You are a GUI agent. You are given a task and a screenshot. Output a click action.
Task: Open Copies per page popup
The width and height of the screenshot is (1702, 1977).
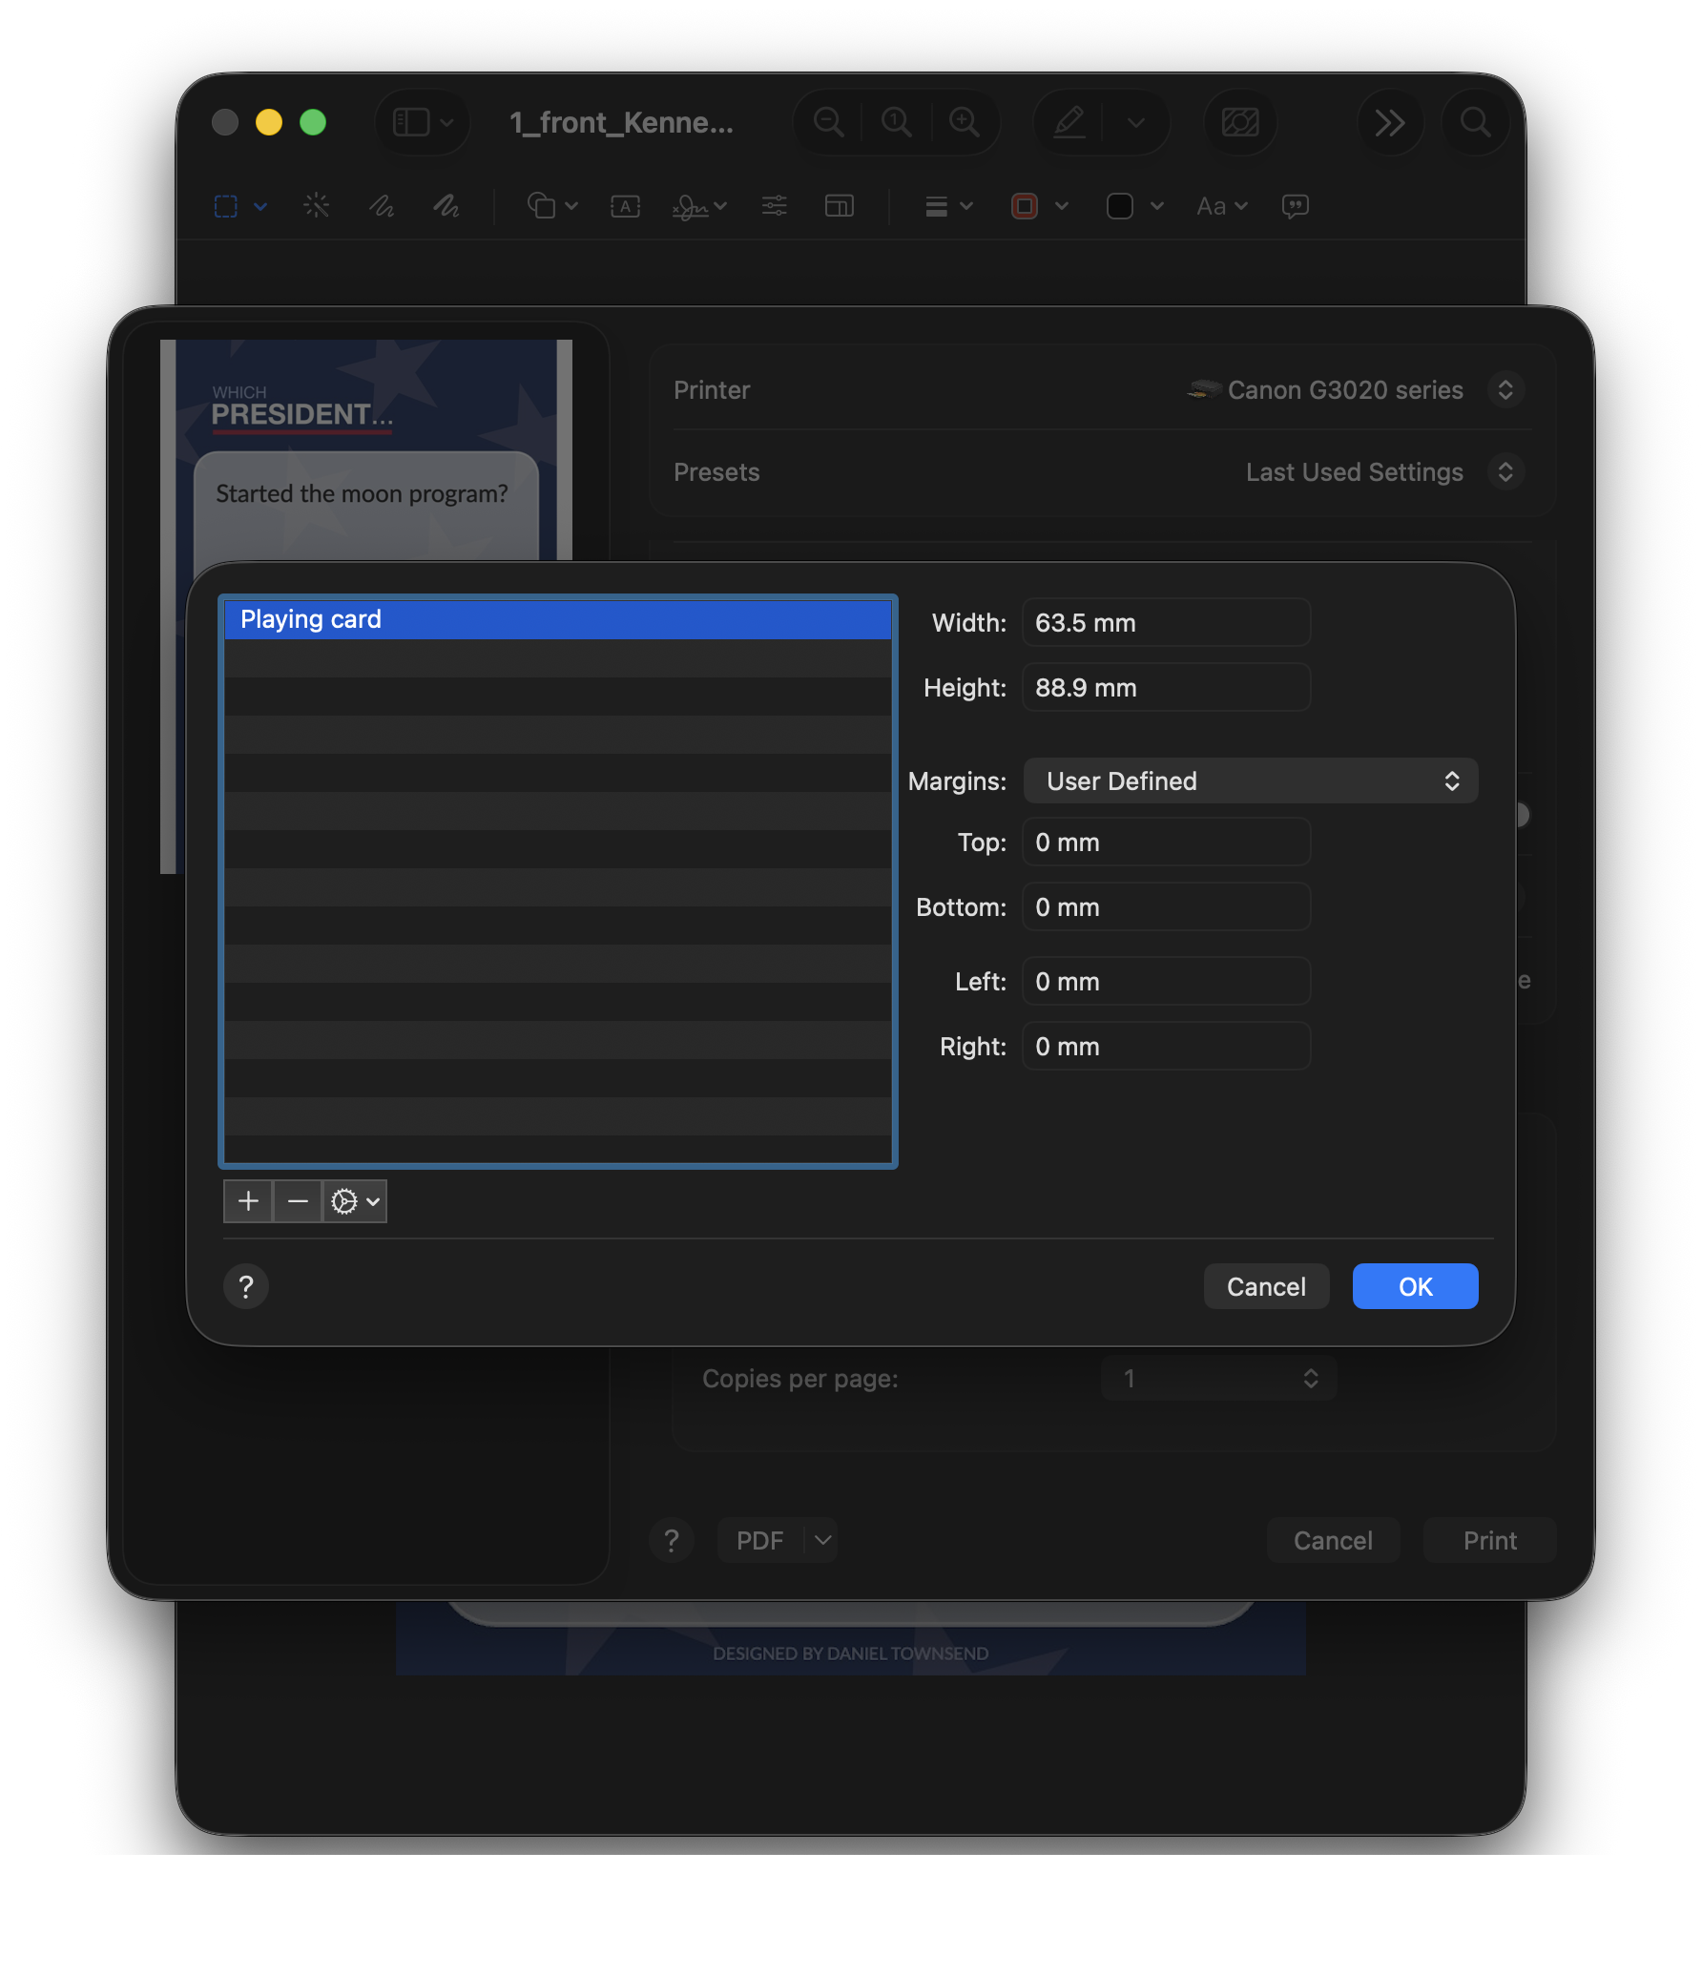click(x=1218, y=1379)
